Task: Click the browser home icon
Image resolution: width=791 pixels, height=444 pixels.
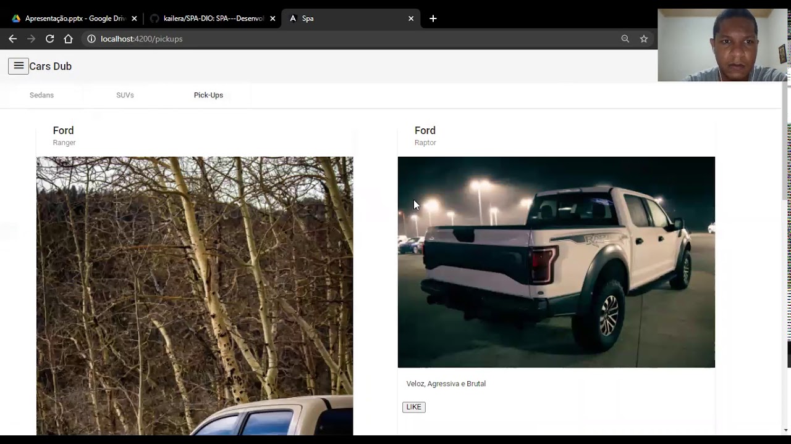Action: 68,39
